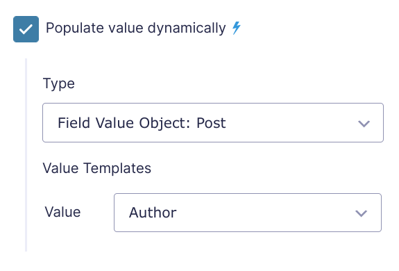Click the Populate value dynamically label text
The image size is (399, 271).
pos(135,28)
